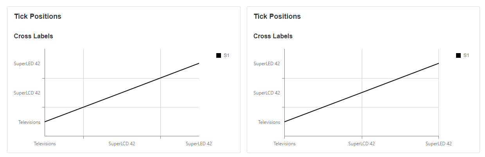Image resolution: width=485 pixels, height=157 pixels.
Task: Click SuperLED 42 y-axis label in left chart
Action: click(x=27, y=64)
